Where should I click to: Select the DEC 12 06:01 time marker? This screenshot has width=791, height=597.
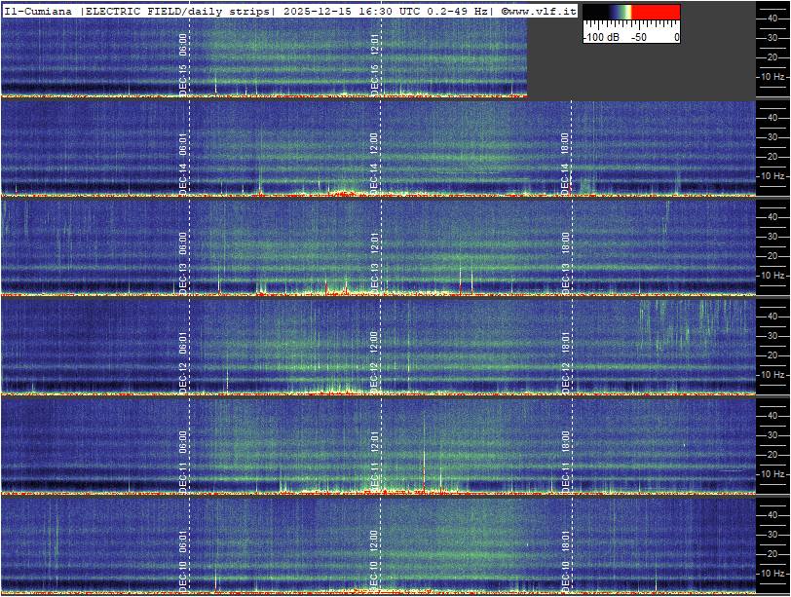pos(183,360)
